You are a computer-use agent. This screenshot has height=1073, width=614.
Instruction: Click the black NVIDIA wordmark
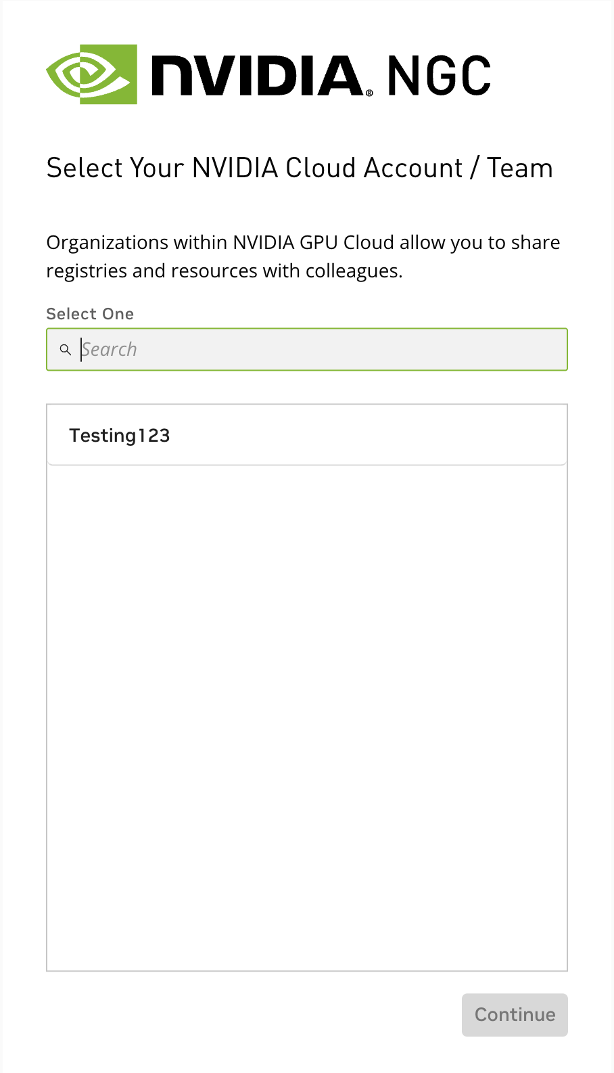coord(257,76)
